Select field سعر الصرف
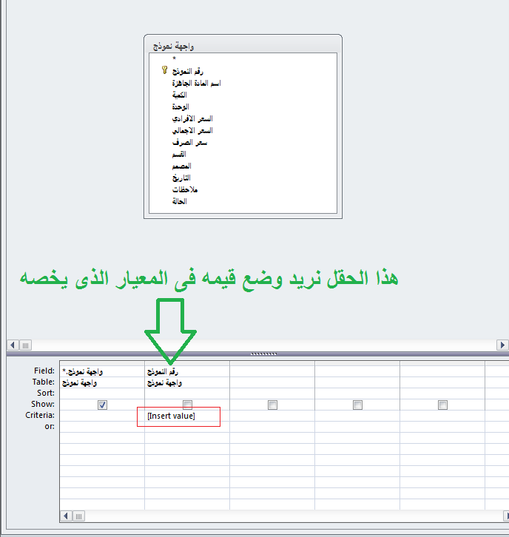Screen dimensions: 509x537 [189, 143]
